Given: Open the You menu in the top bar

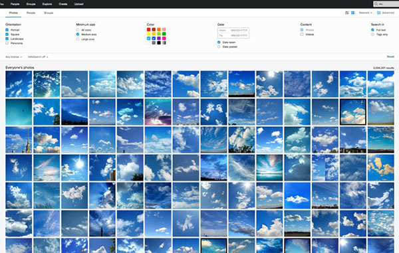Looking at the screenshot, I should 1,4.
